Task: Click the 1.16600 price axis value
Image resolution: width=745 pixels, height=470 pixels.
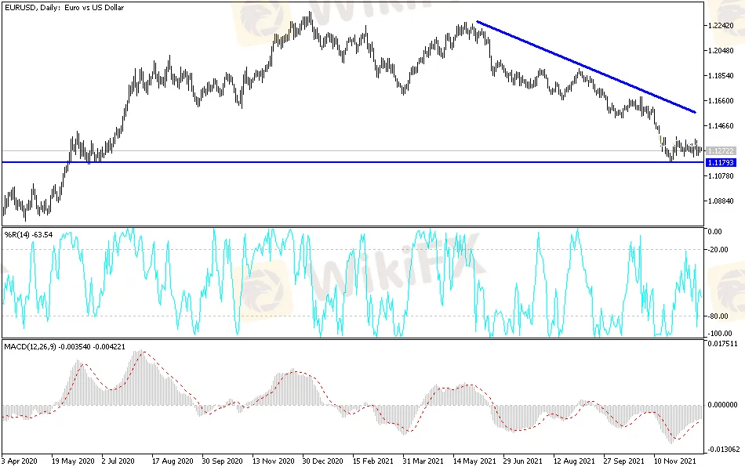Action: tap(721, 100)
